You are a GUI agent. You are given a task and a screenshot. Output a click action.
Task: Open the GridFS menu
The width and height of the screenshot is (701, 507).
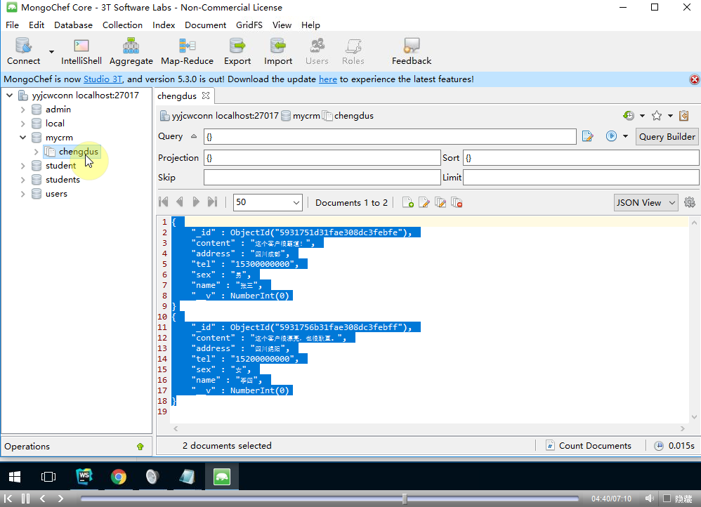[249, 25]
